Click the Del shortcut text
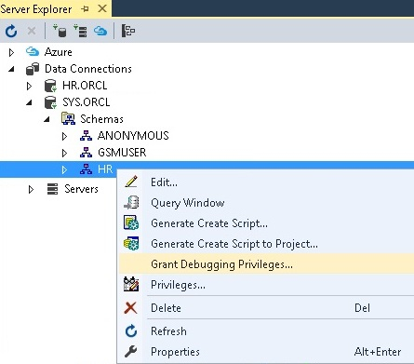The height and width of the screenshot is (364, 414). (362, 308)
